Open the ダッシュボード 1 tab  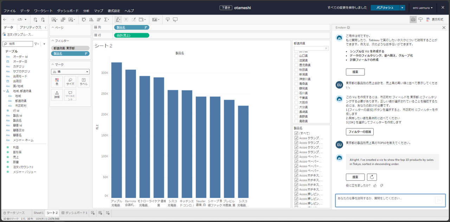(x=74, y=213)
